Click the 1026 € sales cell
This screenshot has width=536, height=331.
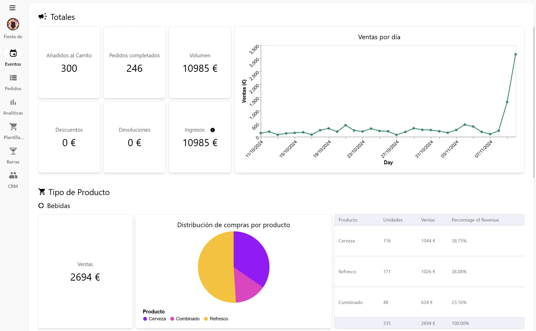[x=428, y=272]
